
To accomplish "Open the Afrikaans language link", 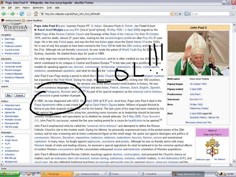I will (9, 137).
